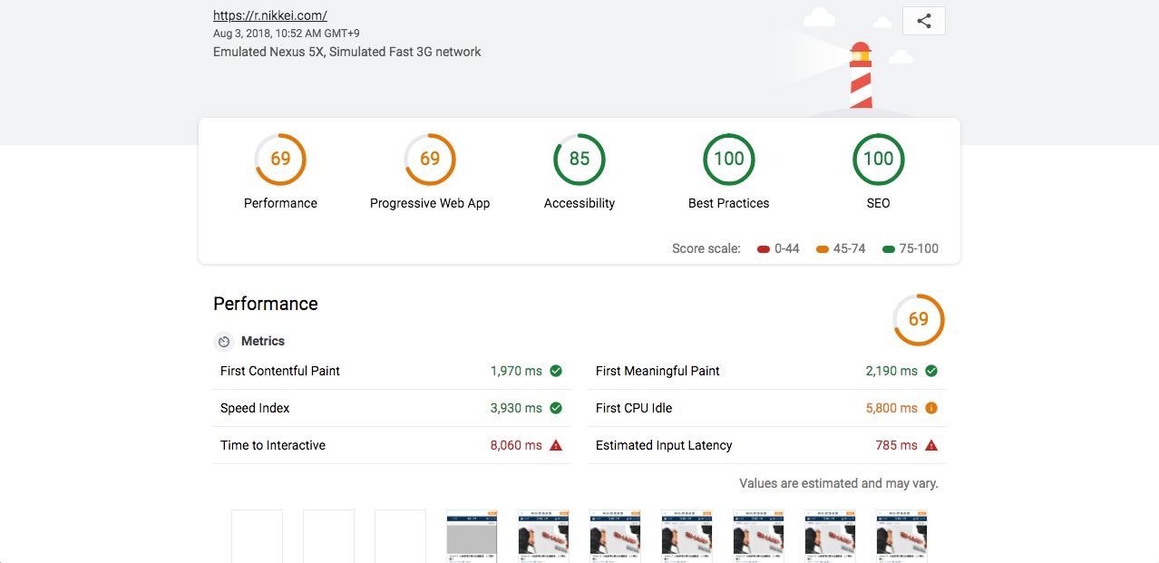Click green check icon for Speed Index
Viewport: 1159px width, 563px height.
coord(556,408)
